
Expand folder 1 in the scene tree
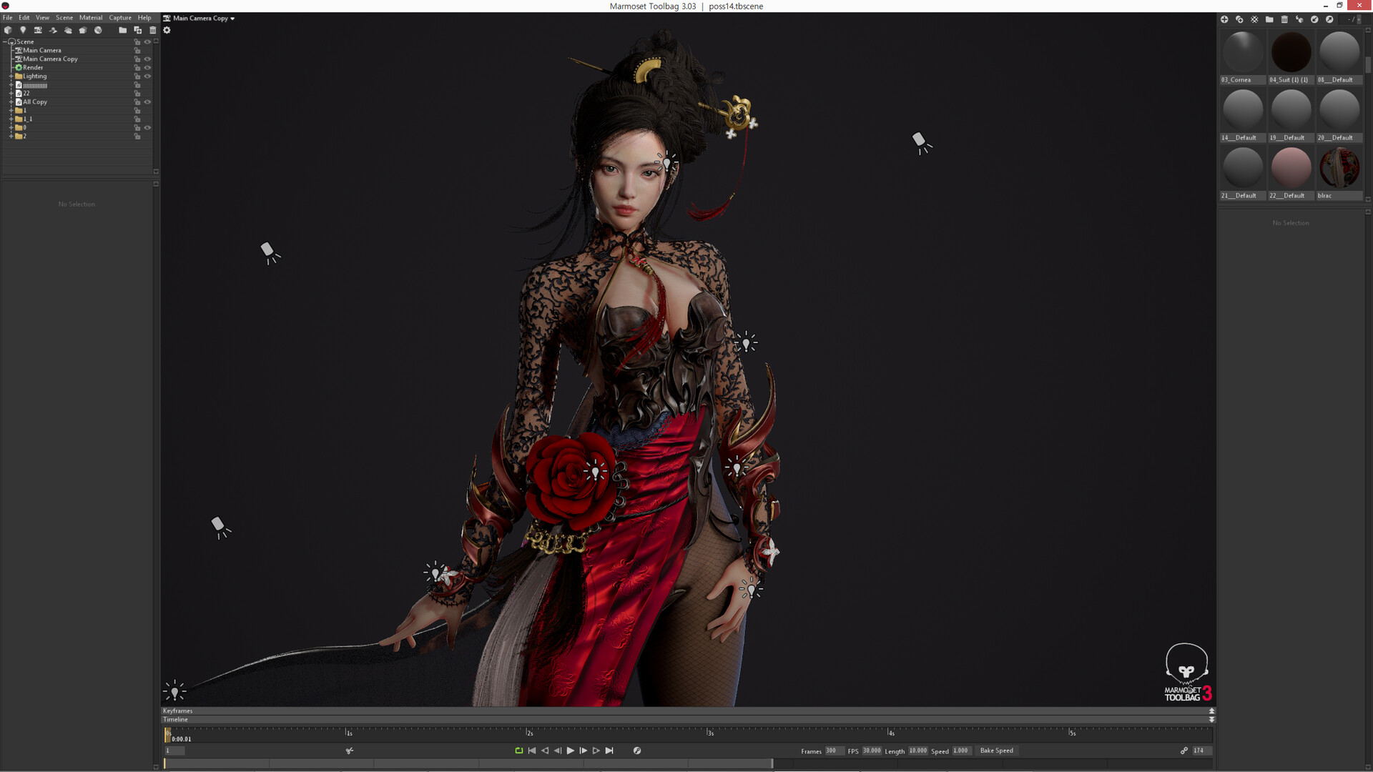pos(11,110)
